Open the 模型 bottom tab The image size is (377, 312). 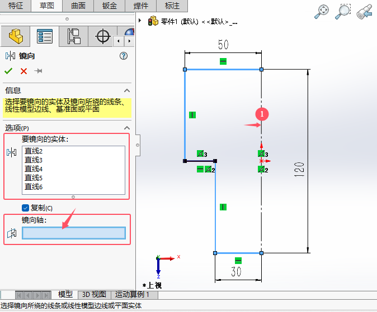click(x=65, y=294)
